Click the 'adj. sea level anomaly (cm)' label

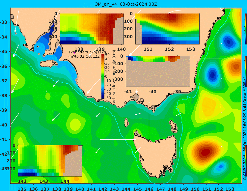(114, 76)
